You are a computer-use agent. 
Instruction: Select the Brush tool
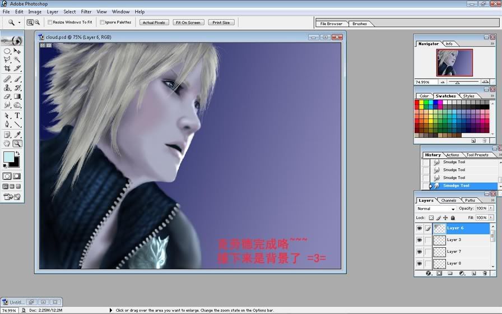tap(17, 79)
